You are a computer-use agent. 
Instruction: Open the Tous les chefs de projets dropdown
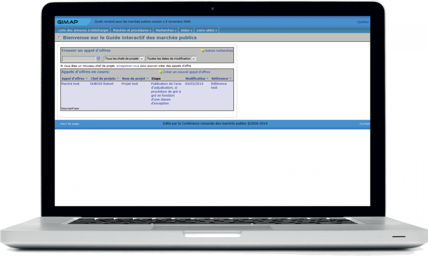123,58
